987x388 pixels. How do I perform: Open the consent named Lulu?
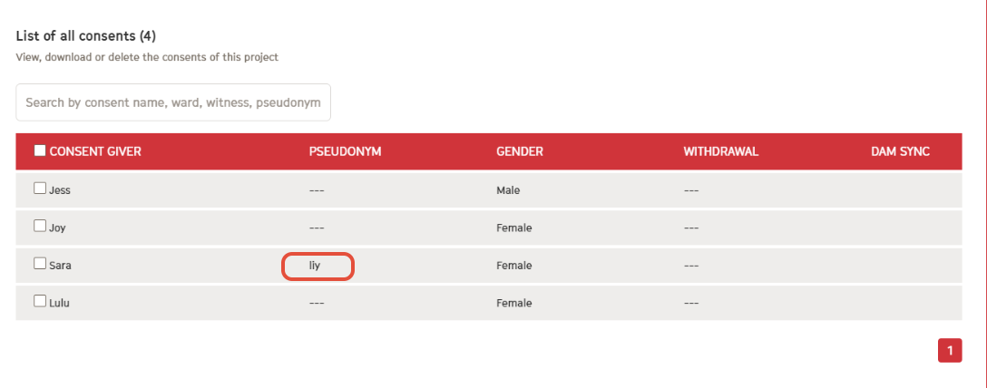pos(59,303)
